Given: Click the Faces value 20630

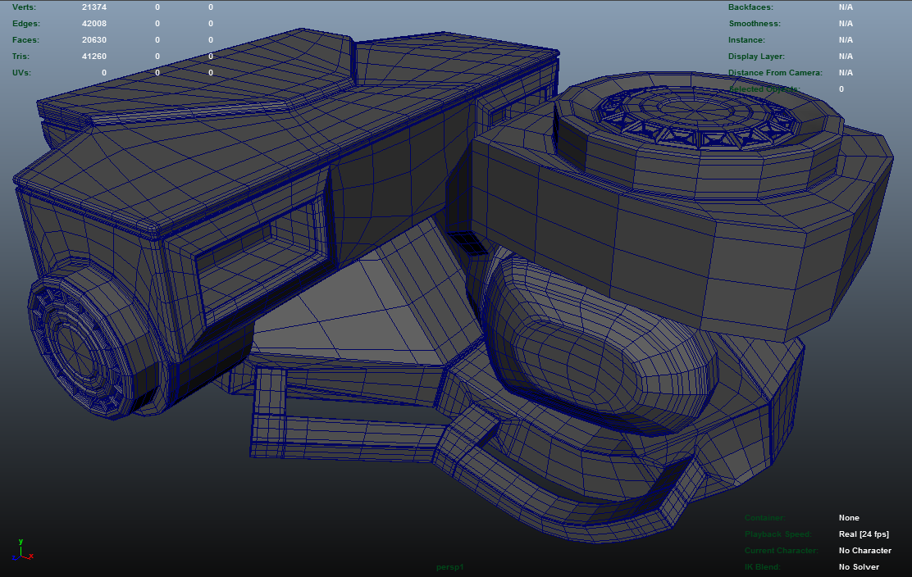Looking at the screenshot, I should 94,40.
